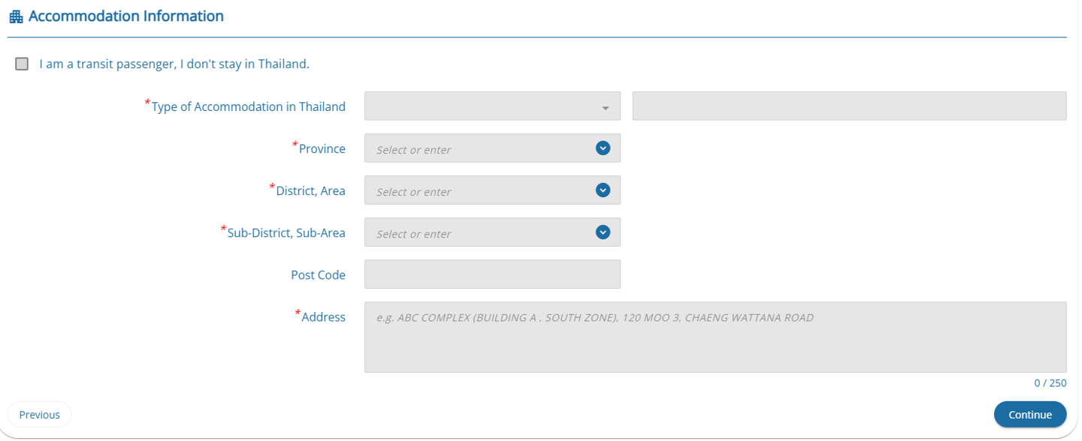This screenshot has width=1082, height=441.
Task: Expand the District, Area list with its blue chevron
Action: pyautogui.click(x=603, y=190)
